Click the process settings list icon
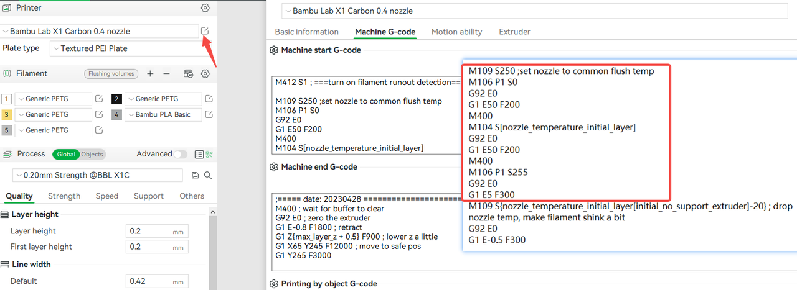 pyautogui.click(x=199, y=154)
